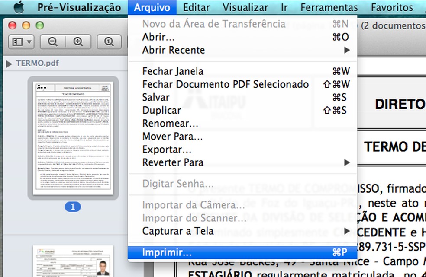This screenshot has height=277, width=426.
Task: Select the second document thumbnail with photo
Action: (x=73, y=261)
